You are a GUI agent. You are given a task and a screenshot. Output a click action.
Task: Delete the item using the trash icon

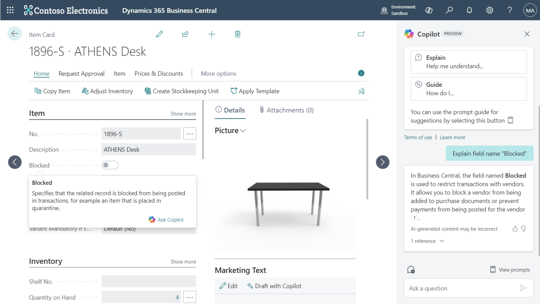click(x=238, y=34)
